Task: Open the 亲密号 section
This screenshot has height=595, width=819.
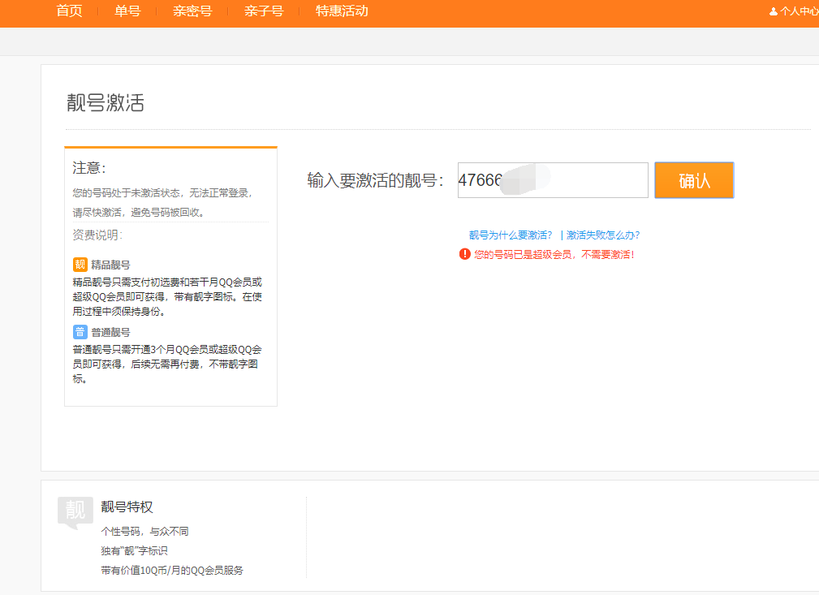Action: click(x=192, y=12)
